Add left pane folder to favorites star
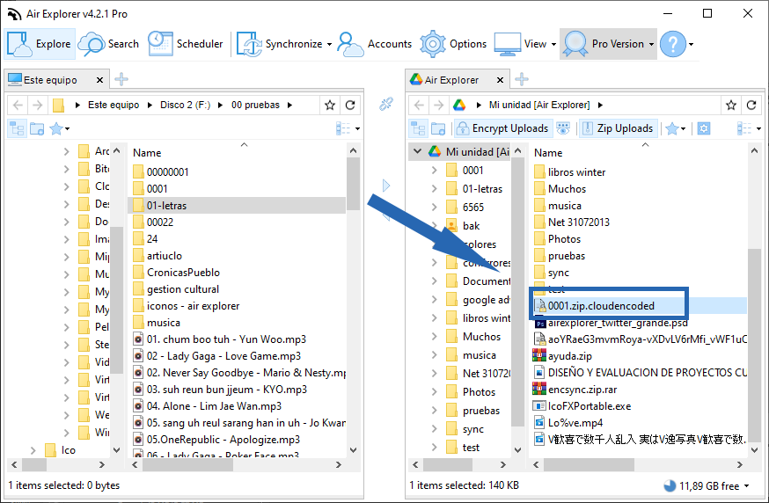 (x=330, y=105)
